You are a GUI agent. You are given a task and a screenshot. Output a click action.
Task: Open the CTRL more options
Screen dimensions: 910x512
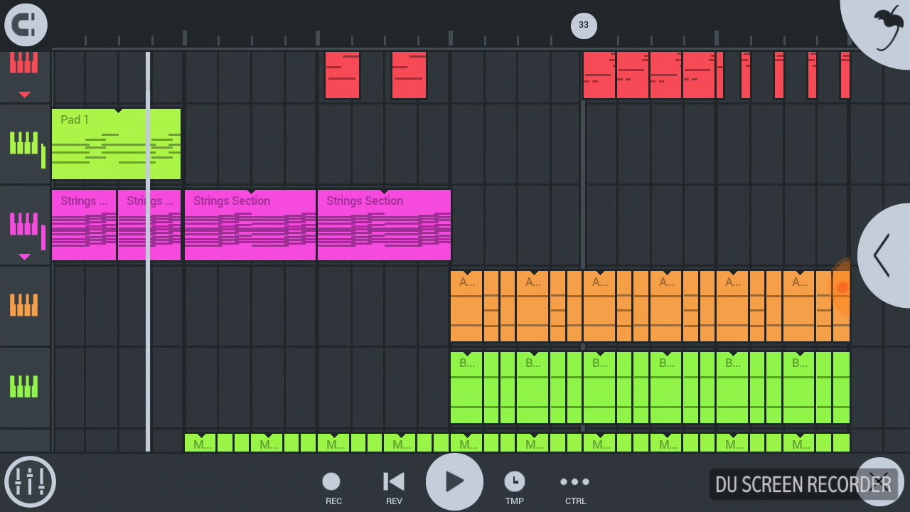point(575,488)
